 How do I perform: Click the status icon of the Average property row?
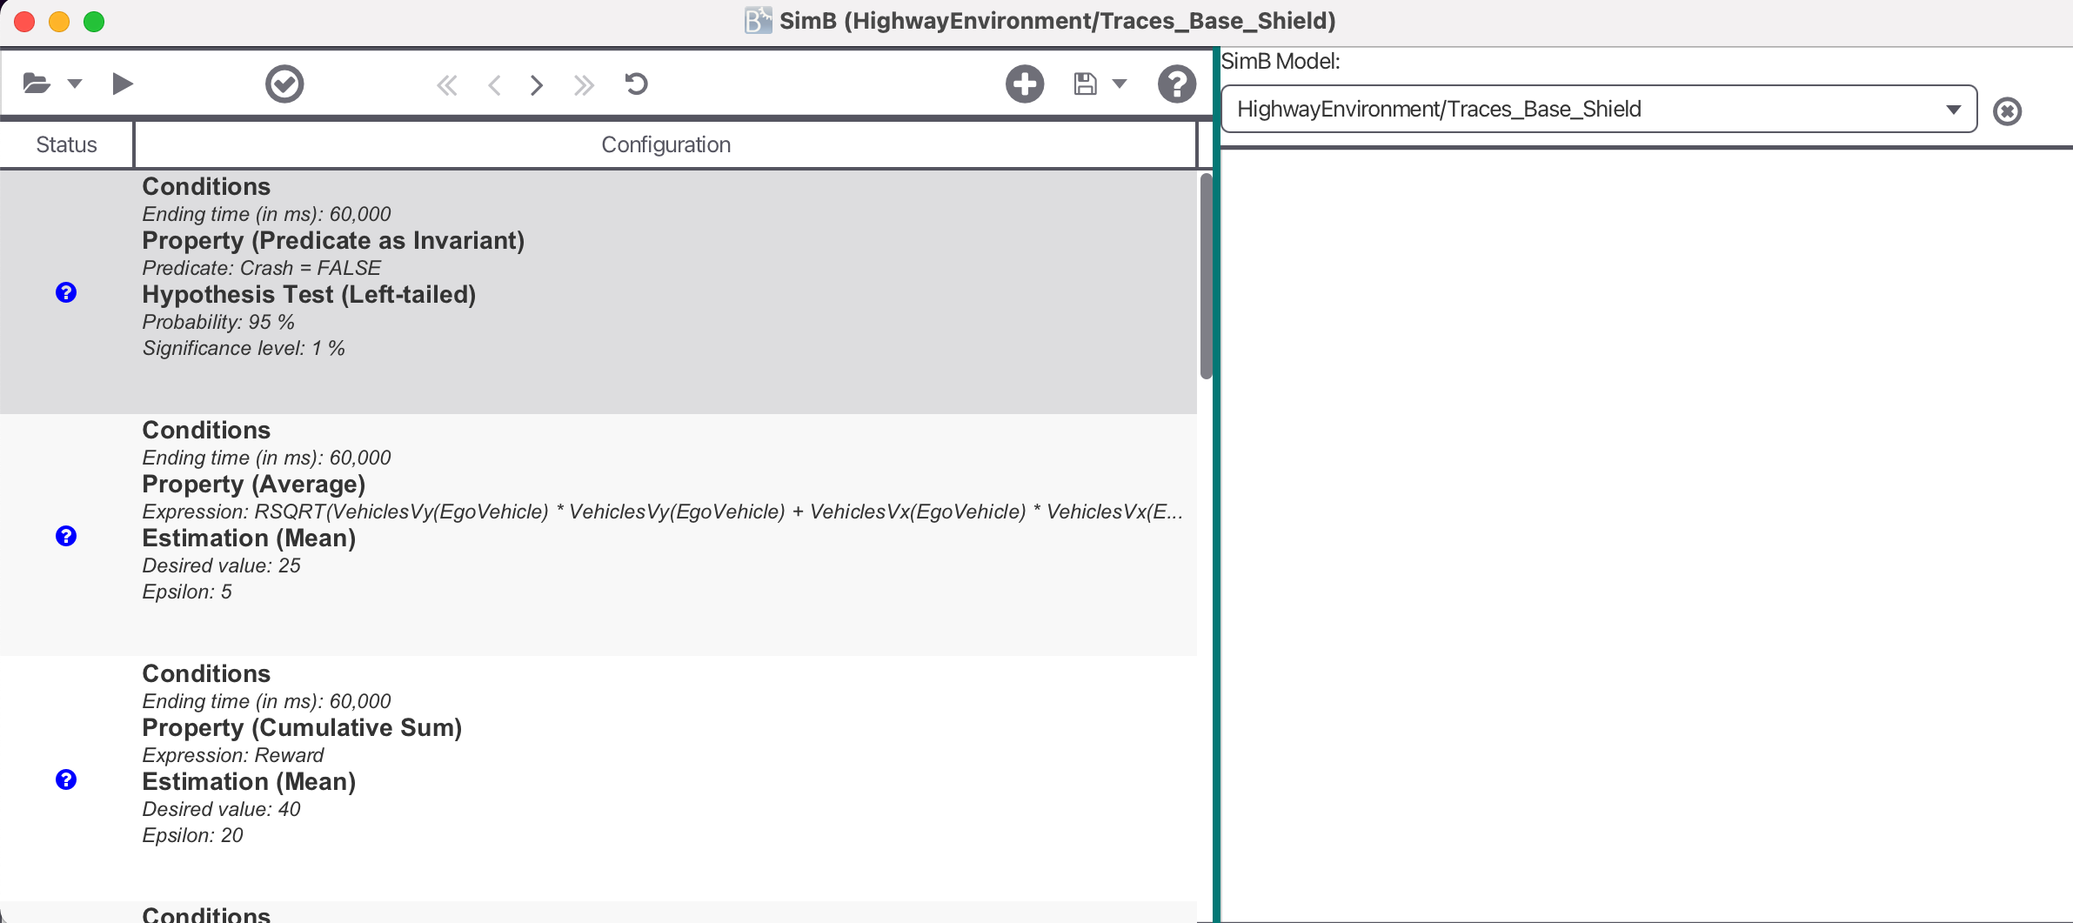click(x=66, y=536)
